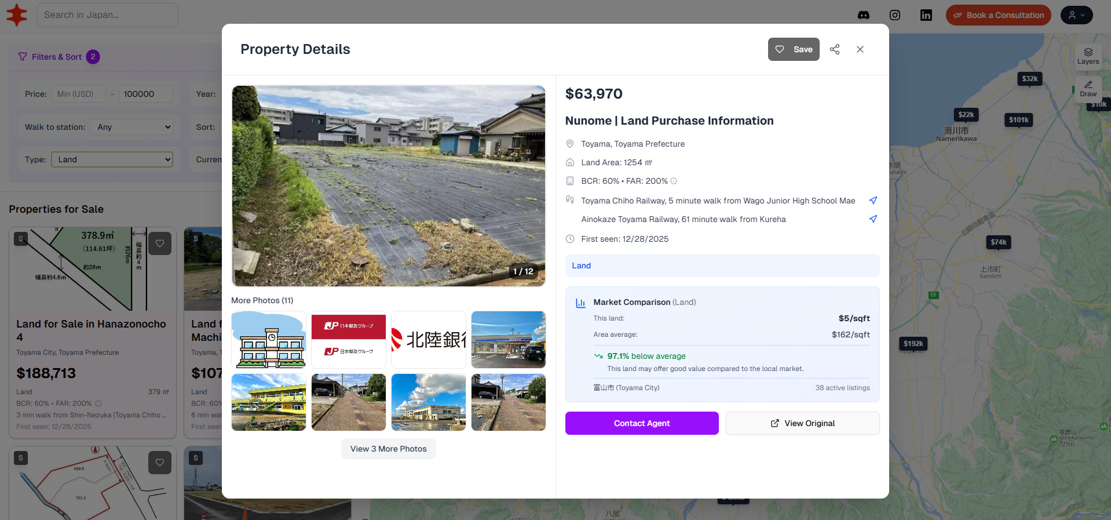Click the info tooltip next to BCR 60%
The width and height of the screenshot is (1111, 520).
pos(673,181)
